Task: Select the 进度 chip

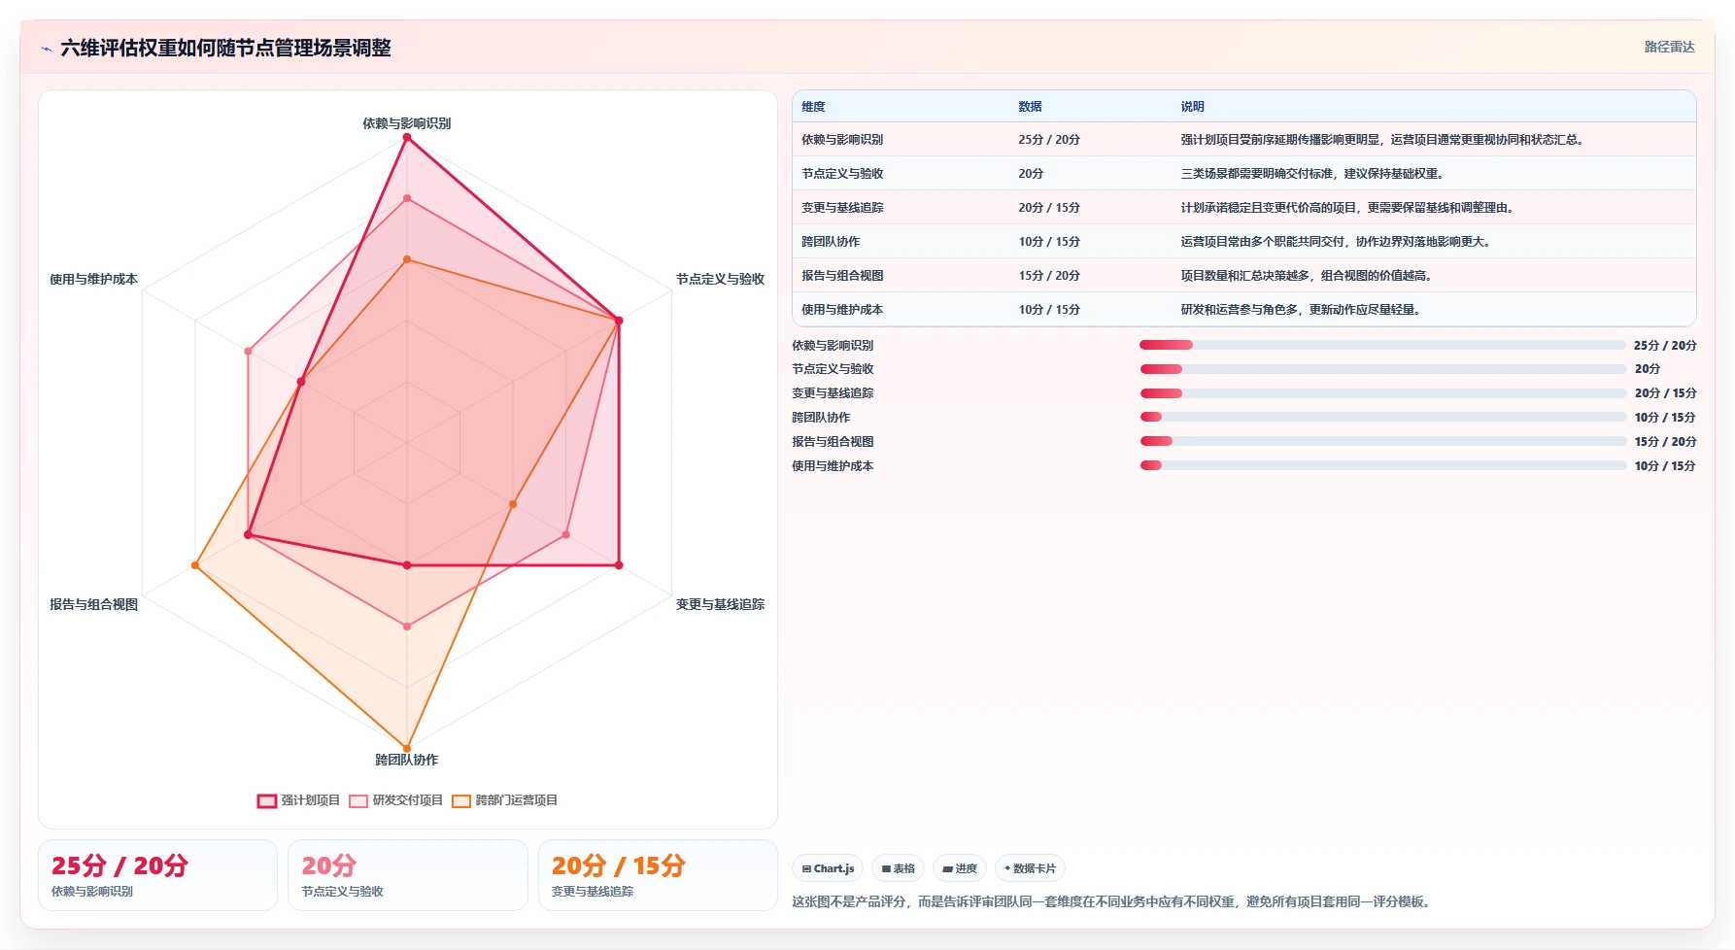Action: coord(960,868)
